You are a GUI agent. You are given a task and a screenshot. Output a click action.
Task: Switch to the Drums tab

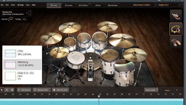point(54,5)
